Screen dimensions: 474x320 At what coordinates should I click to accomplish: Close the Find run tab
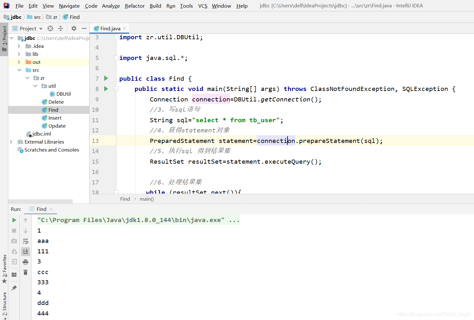coord(51,209)
